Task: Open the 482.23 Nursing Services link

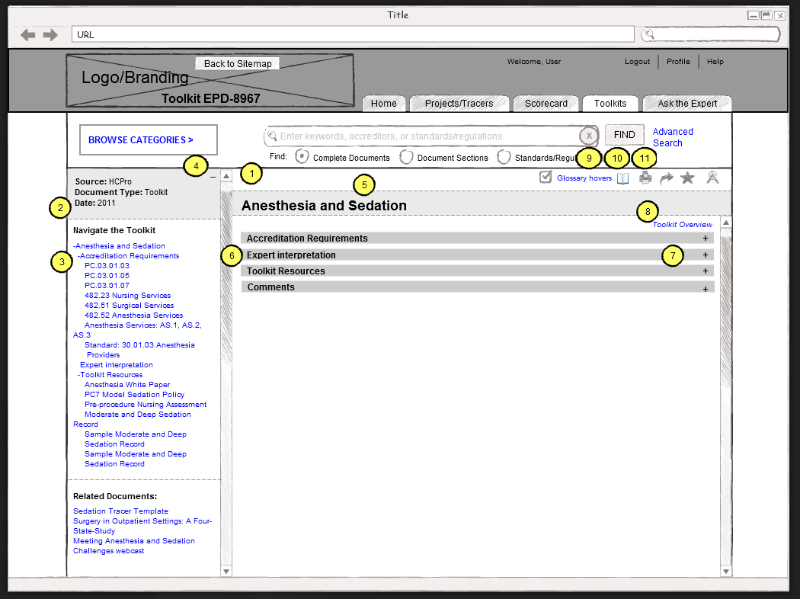Action: [127, 296]
